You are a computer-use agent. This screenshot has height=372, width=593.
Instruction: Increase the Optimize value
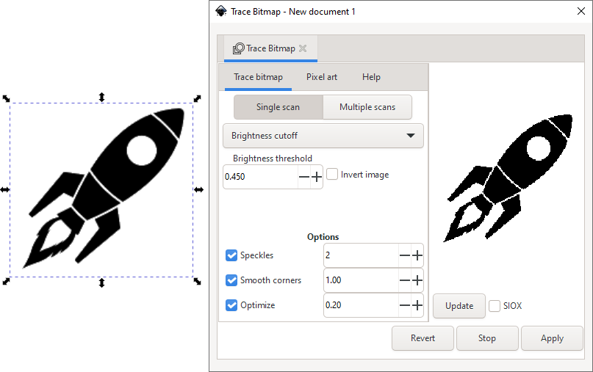[x=417, y=305]
